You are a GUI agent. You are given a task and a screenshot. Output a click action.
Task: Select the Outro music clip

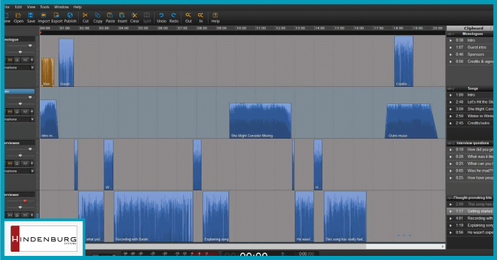coord(411,121)
